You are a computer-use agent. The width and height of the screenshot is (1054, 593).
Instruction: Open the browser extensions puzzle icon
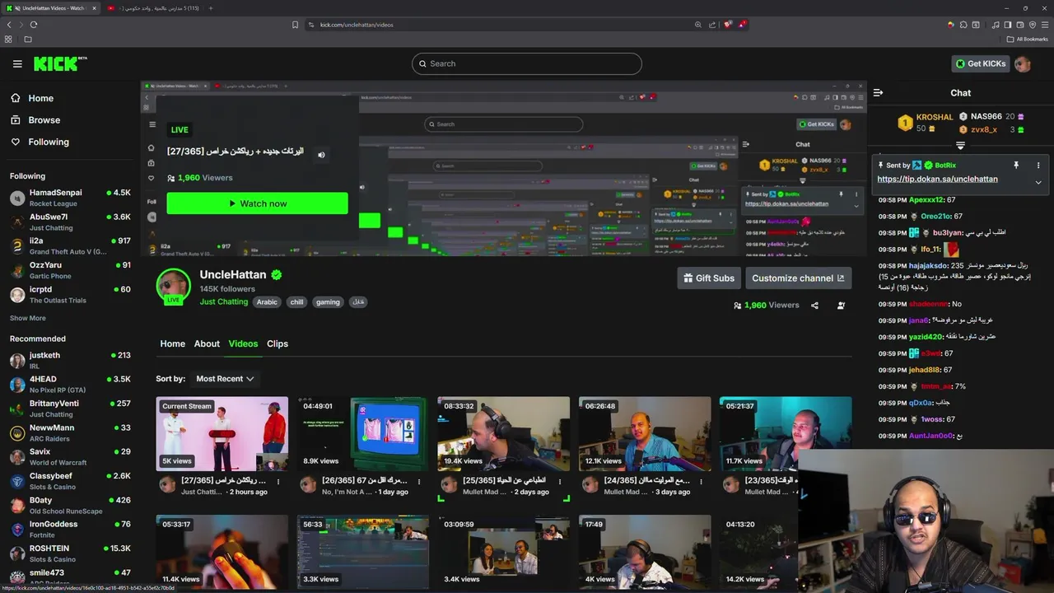coord(963,25)
